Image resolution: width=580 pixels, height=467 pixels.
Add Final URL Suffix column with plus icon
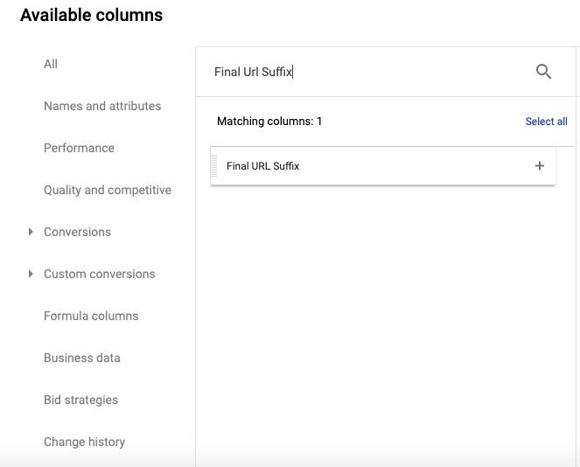[x=539, y=165]
